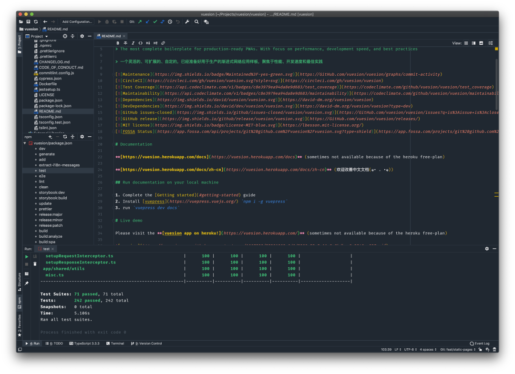Collapse all in the Project panel
The width and height of the screenshot is (515, 374).
click(x=72, y=36)
